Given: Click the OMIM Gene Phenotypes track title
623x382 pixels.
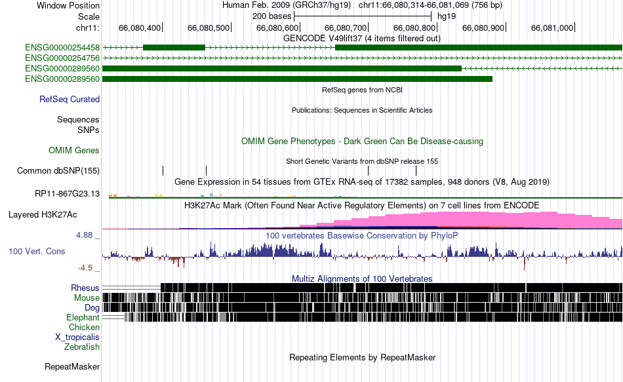Looking at the screenshot, I should tap(363, 142).
